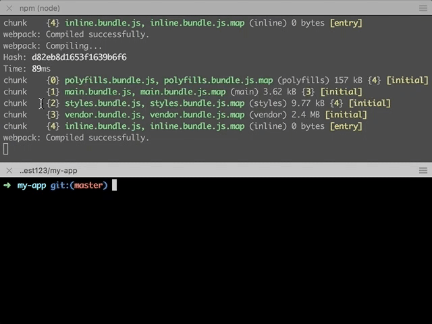Click chunk index {3} in vendor row
The image size is (432, 324).
[x=53, y=115]
